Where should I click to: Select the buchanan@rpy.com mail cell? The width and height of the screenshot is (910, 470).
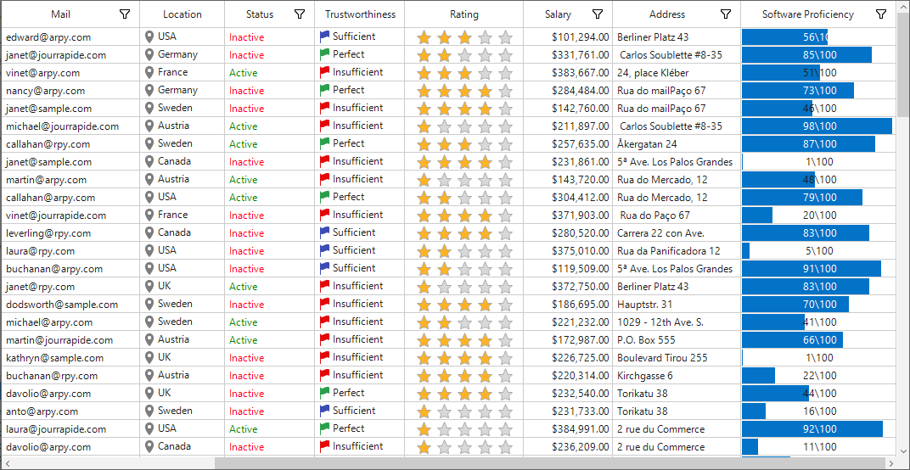(70, 376)
